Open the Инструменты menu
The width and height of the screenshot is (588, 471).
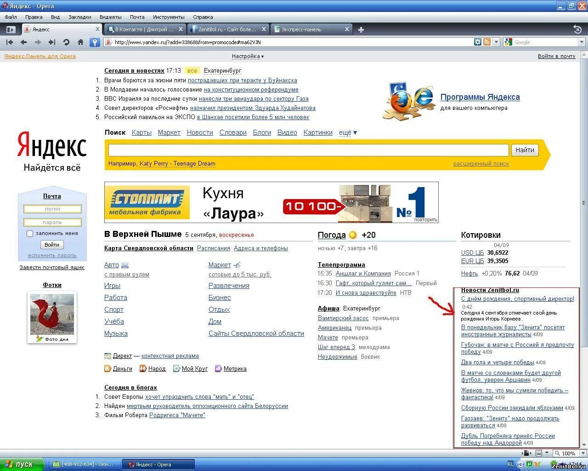click(169, 17)
